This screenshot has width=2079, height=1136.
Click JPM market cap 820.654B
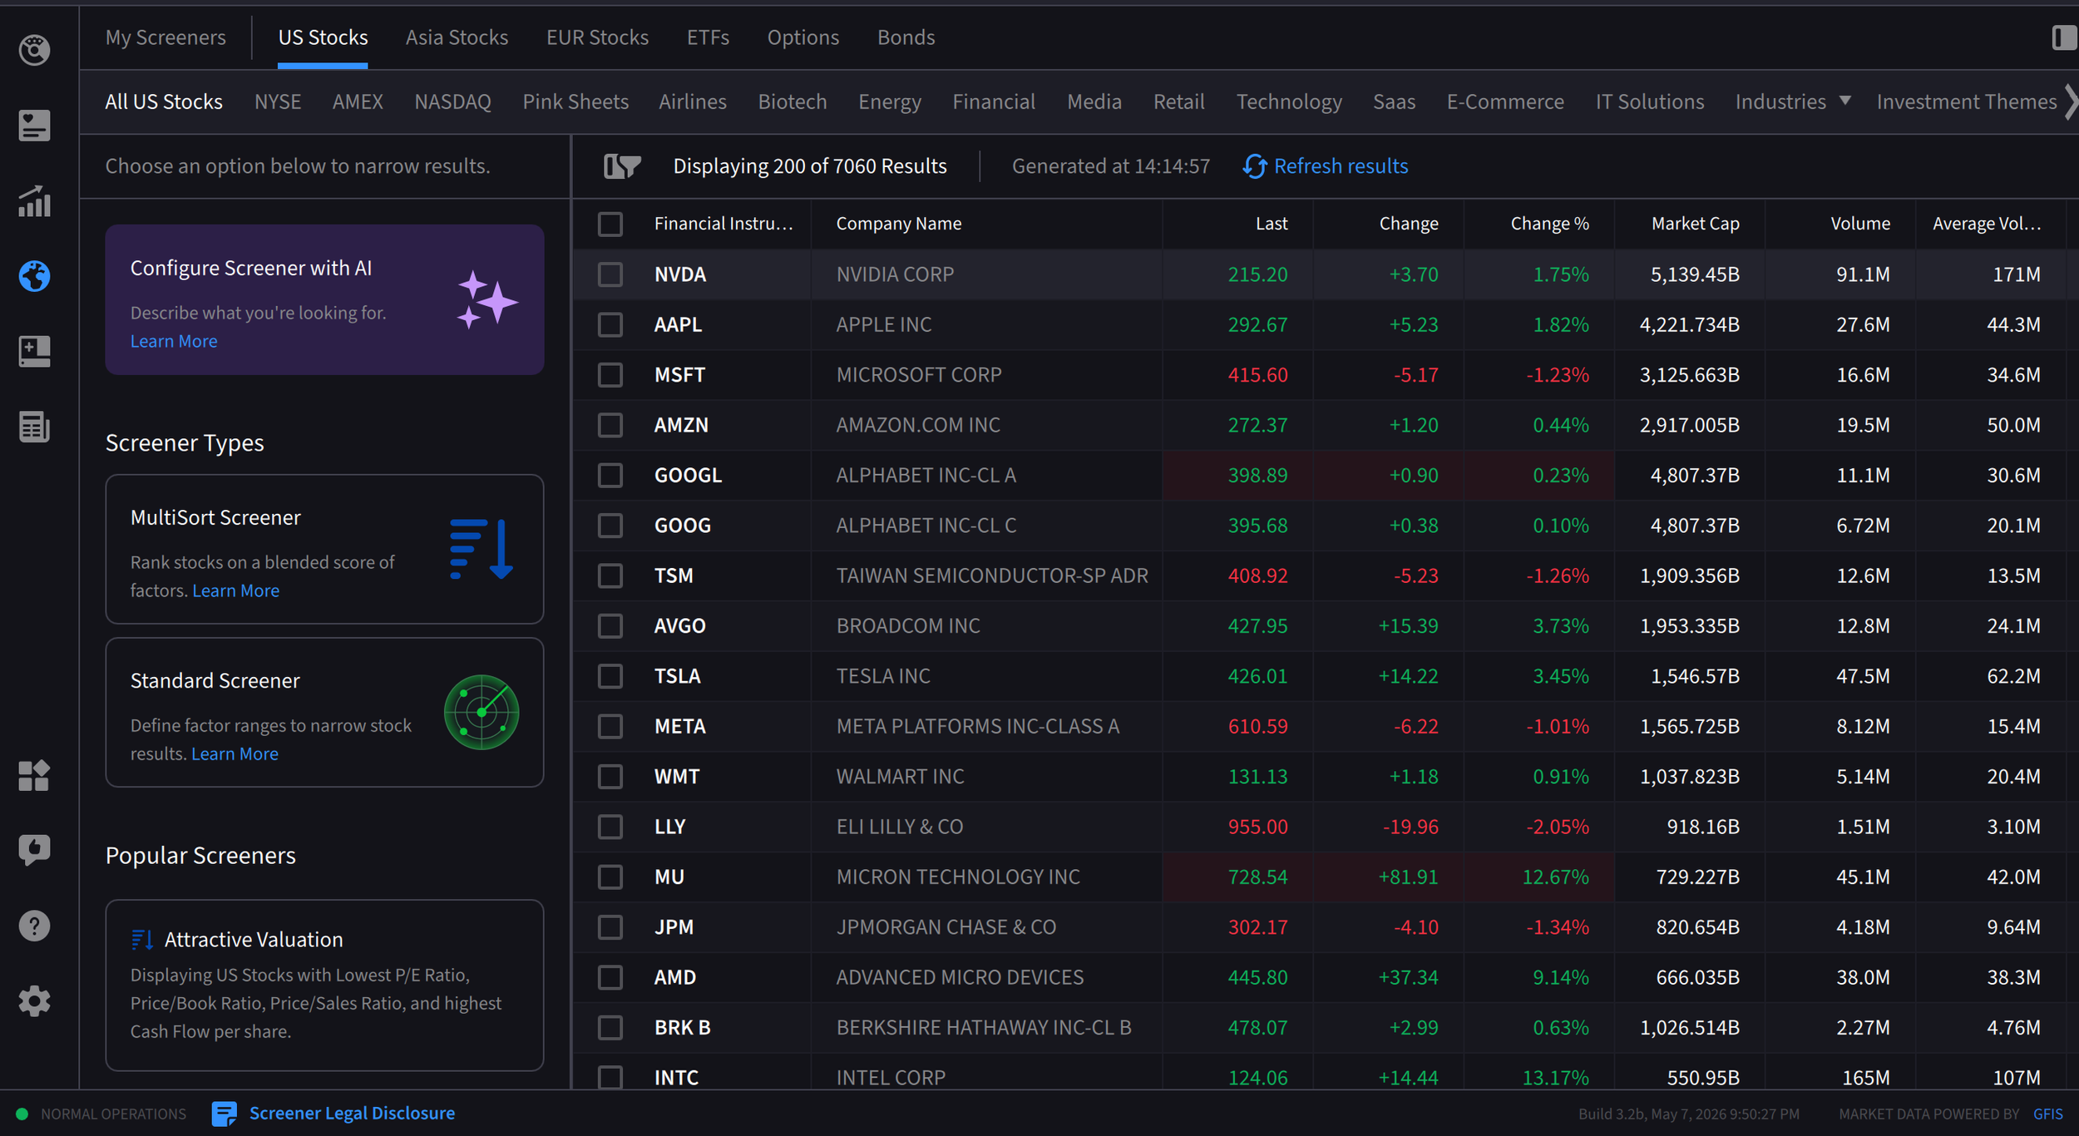point(1697,927)
